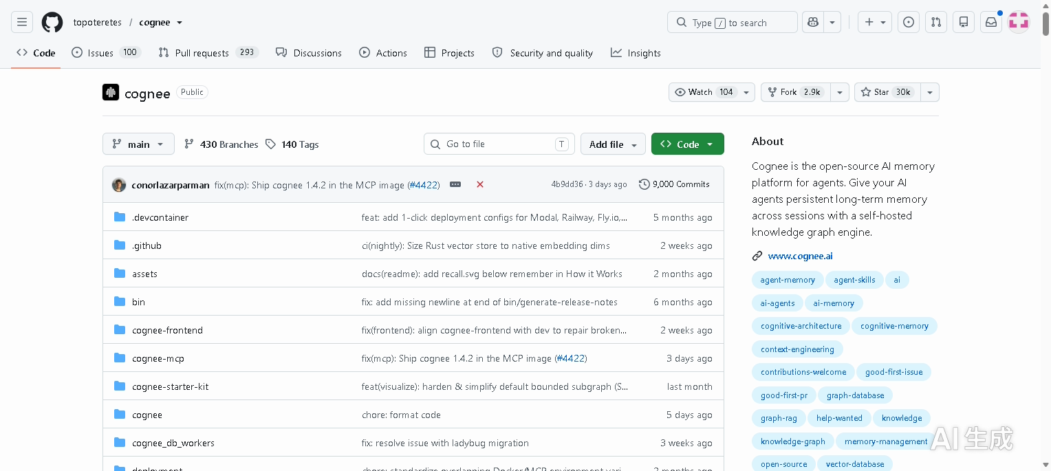Expand the Copilot dropdown arrow
This screenshot has width=1051, height=471.
pyautogui.click(x=832, y=22)
